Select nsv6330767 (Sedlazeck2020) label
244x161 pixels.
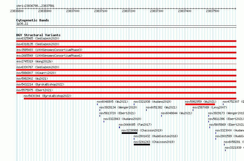(x=38, y=67)
